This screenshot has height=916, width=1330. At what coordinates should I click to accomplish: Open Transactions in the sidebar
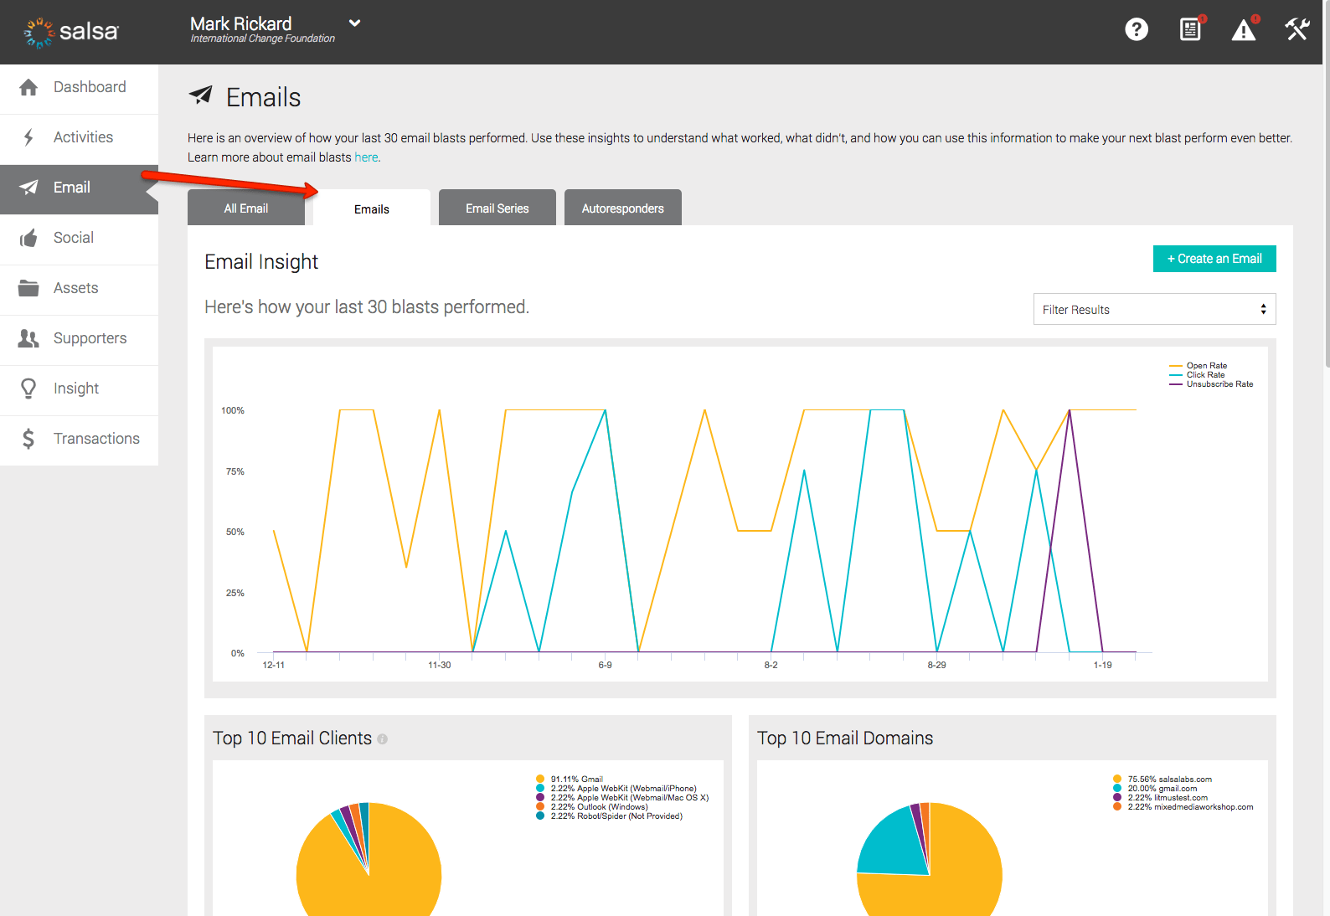pyautogui.click(x=79, y=440)
